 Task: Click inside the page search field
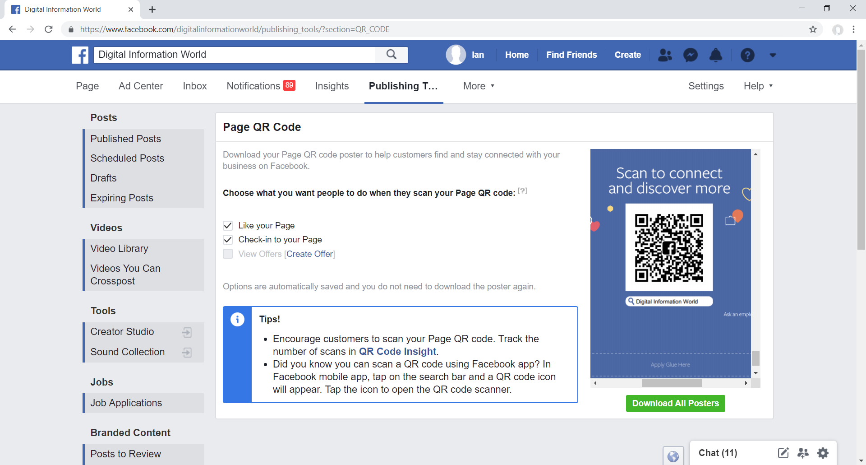pos(235,55)
